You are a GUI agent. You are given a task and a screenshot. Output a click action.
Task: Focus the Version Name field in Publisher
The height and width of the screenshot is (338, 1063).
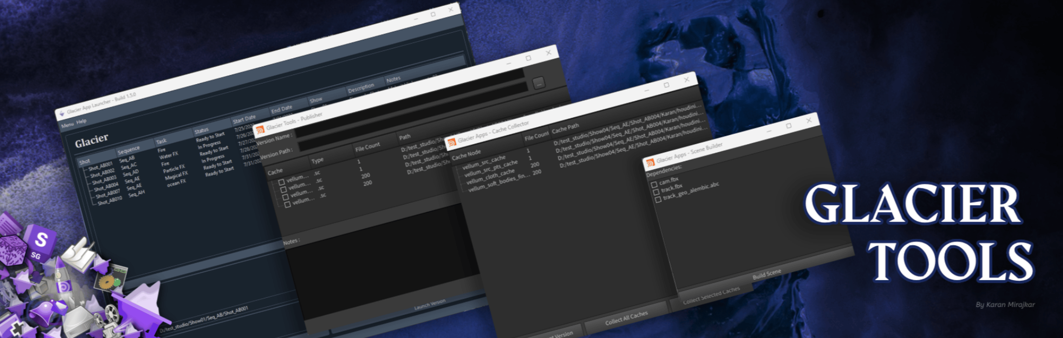410,104
